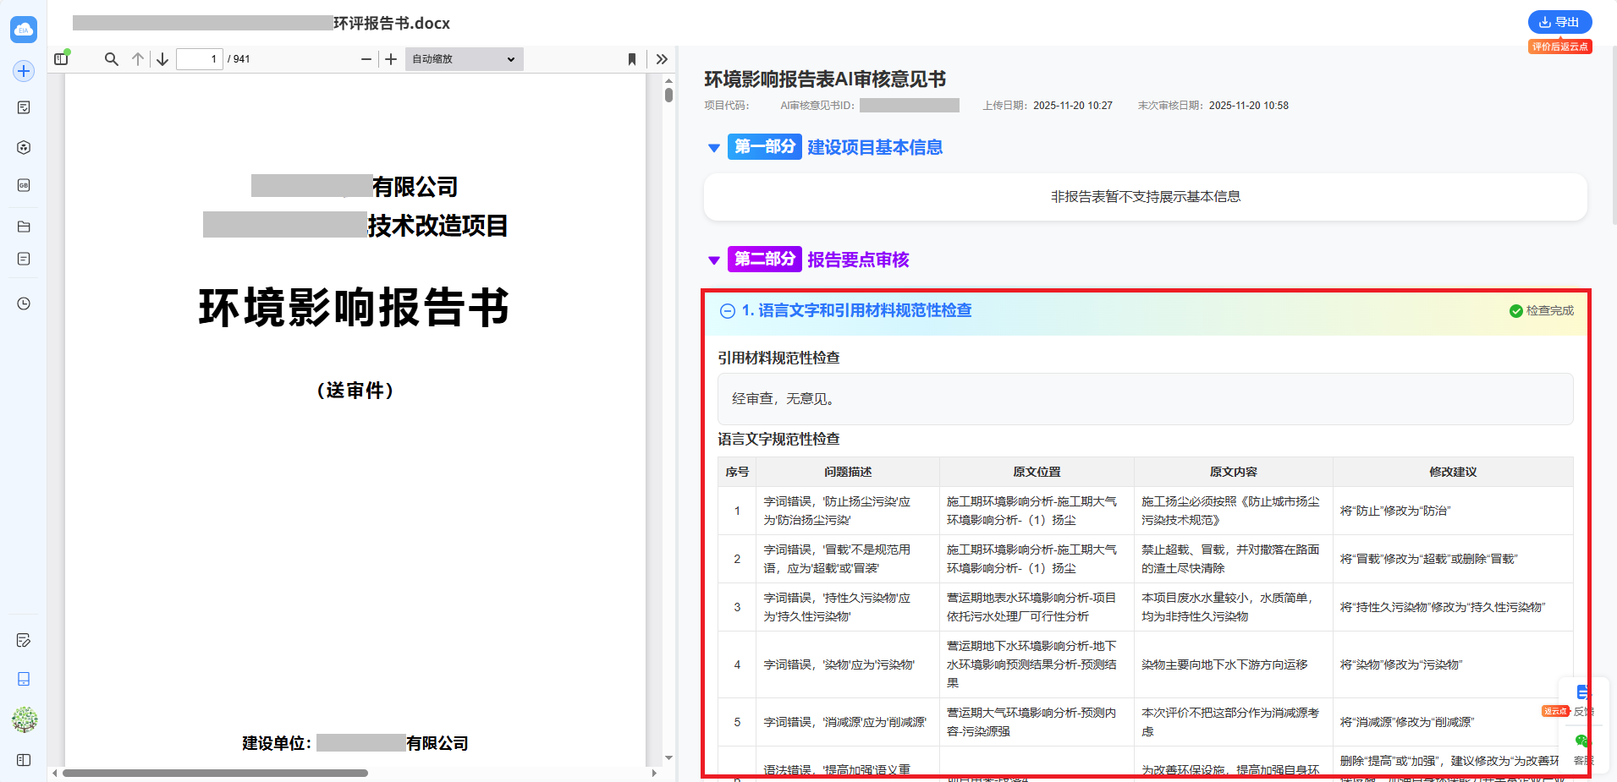1617x782 pixels.
Task: Collapse item 1 语言文字和引用材料规范性检查
Action: tap(727, 311)
